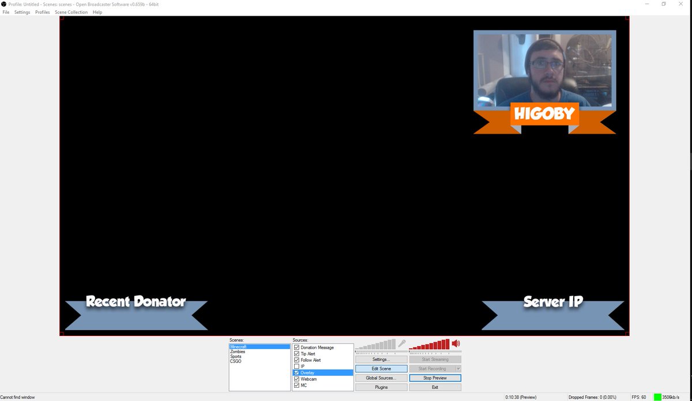Open the Help menu
Screen dimensions: 692x401
coord(97,12)
